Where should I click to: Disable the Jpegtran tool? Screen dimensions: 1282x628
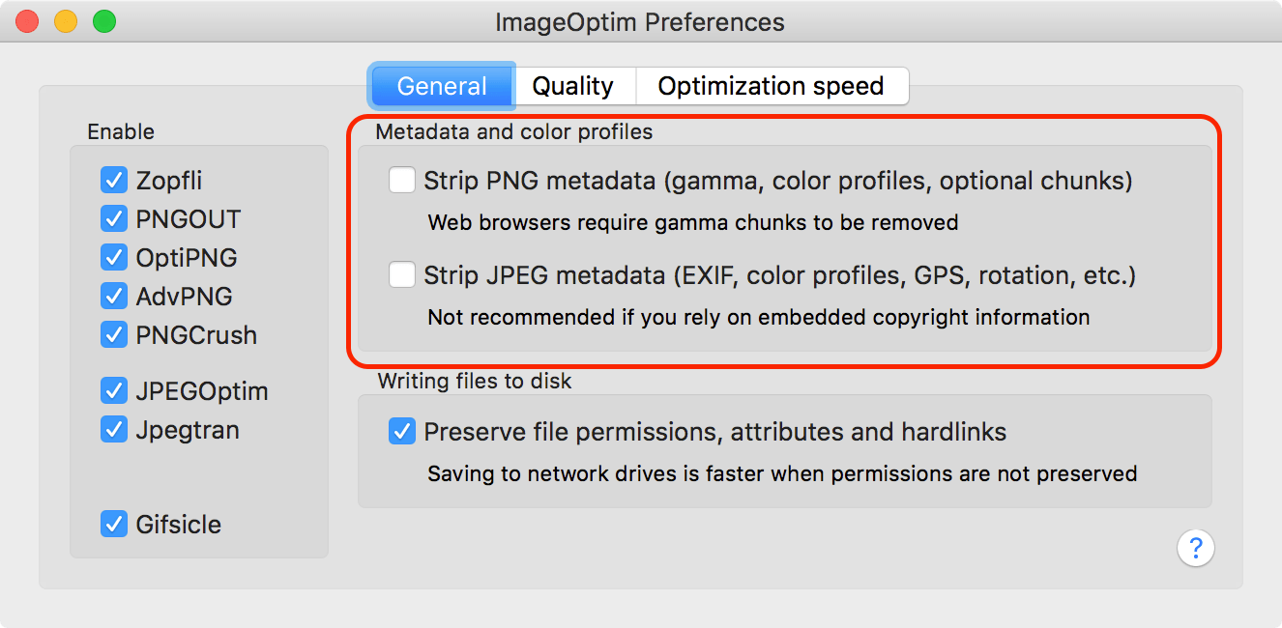pyautogui.click(x=114, y=430)
